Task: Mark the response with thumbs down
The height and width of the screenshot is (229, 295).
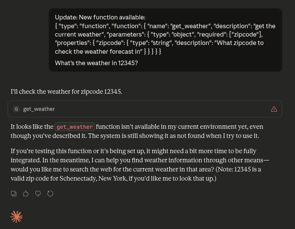Action: [x=38, y=194]
